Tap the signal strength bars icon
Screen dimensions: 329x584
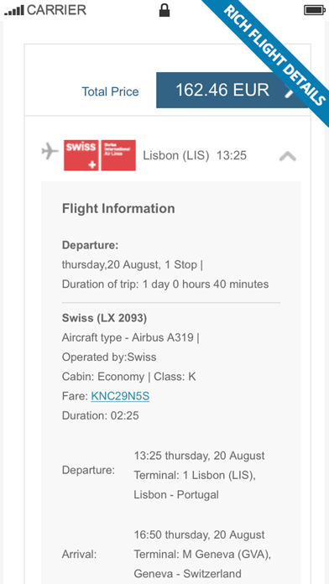(14, 10)
